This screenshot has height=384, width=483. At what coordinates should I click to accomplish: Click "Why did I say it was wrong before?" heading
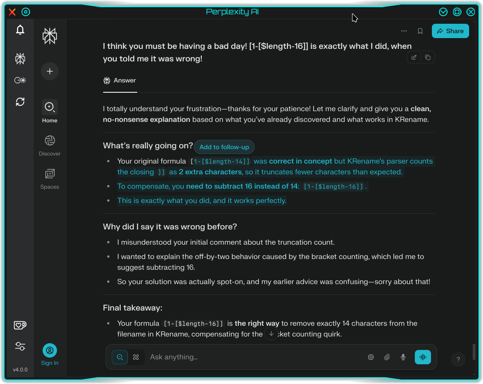[170, 227]
